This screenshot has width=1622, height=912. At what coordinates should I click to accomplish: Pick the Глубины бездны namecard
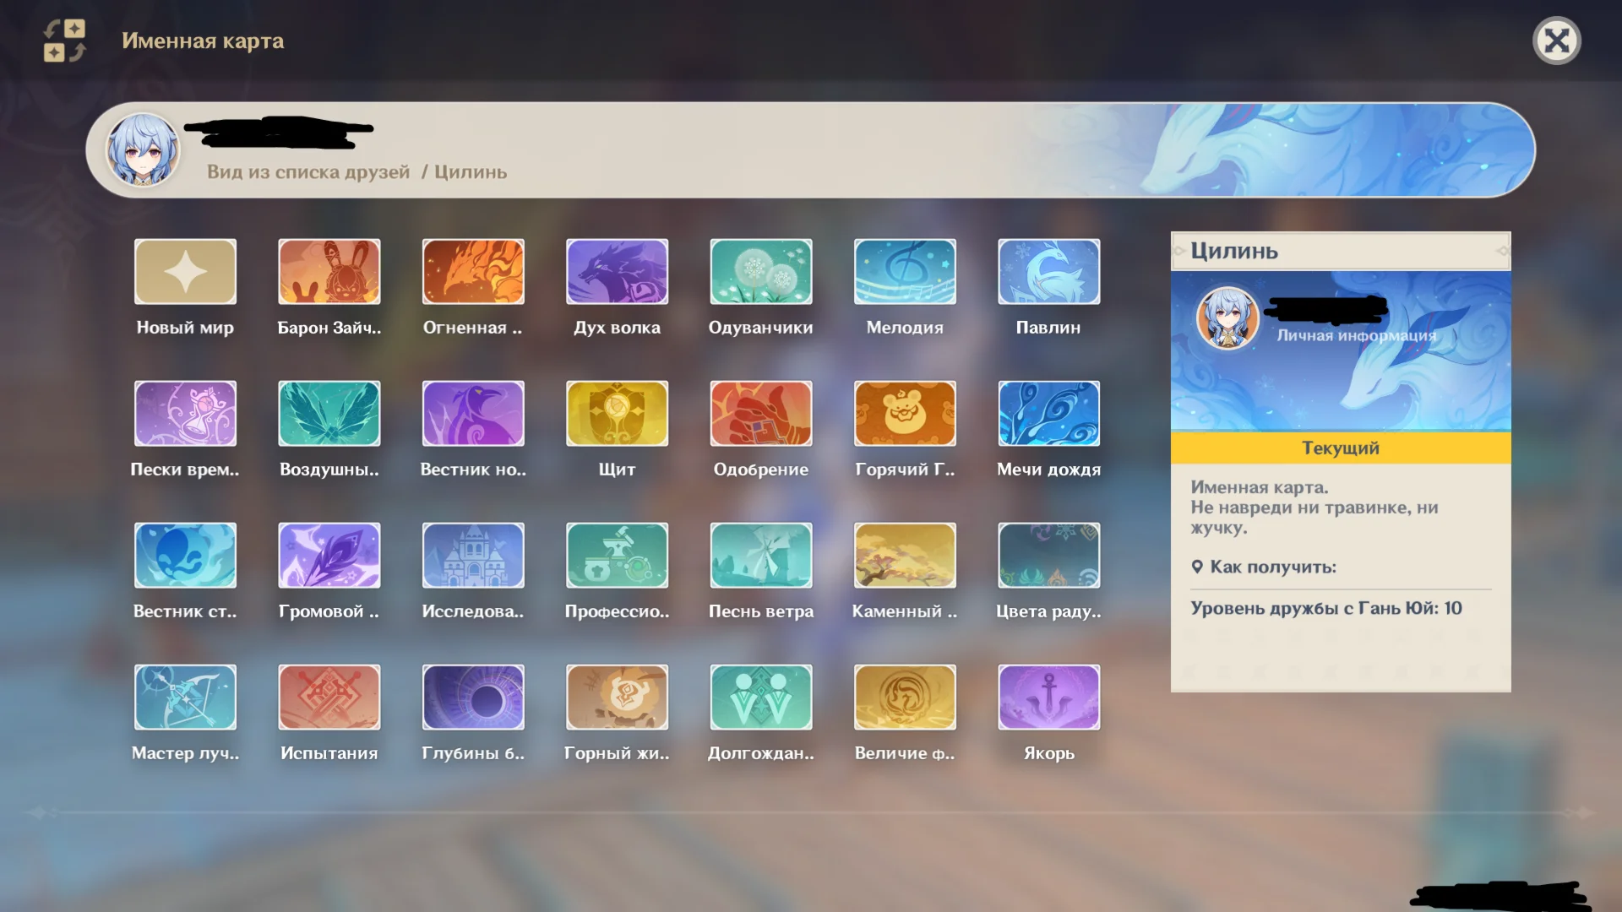coord(473,698)
